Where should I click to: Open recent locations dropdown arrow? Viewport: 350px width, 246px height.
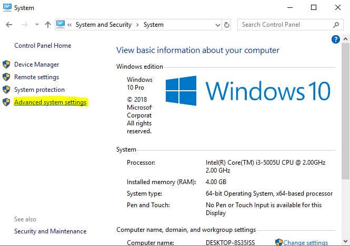37,25
